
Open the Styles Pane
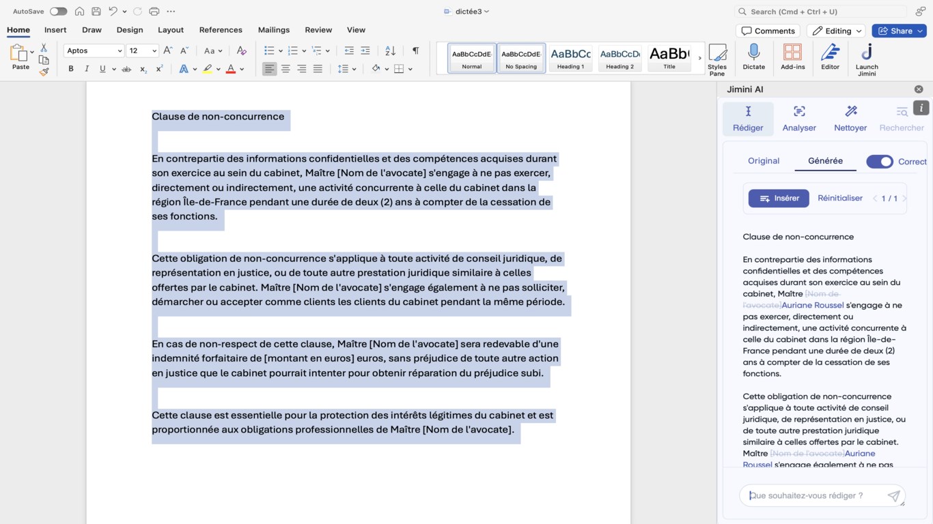[717, 59]
